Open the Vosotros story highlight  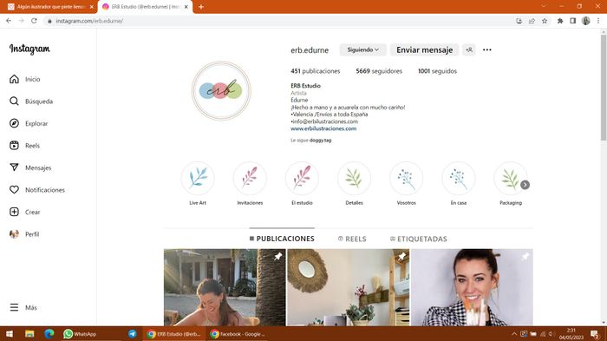[x=406, y=178]
